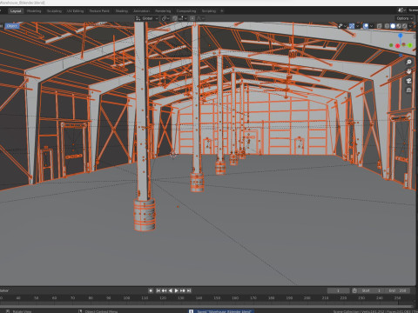The image size is (418, 313).
Task: Click the red X axis gizmo handle
Action: pyautogui.click(x=397, y=46)
